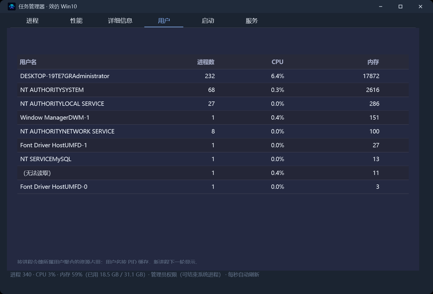Minimize the Task Manager window
Image resolution: width=433 pixels, height=294 pixels.
coord(381,7)
